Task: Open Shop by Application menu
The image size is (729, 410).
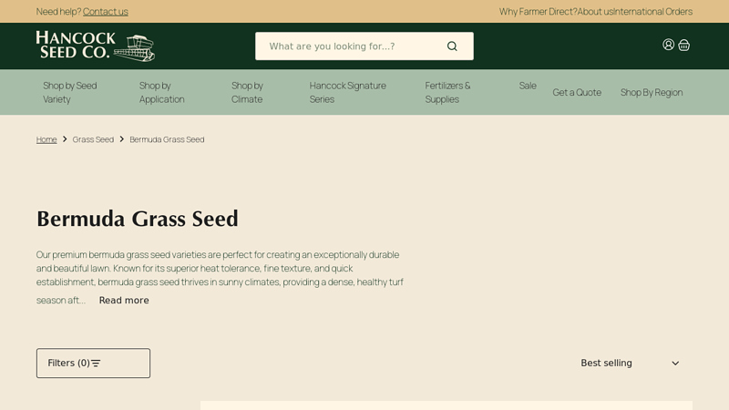Action: point(162,92)
